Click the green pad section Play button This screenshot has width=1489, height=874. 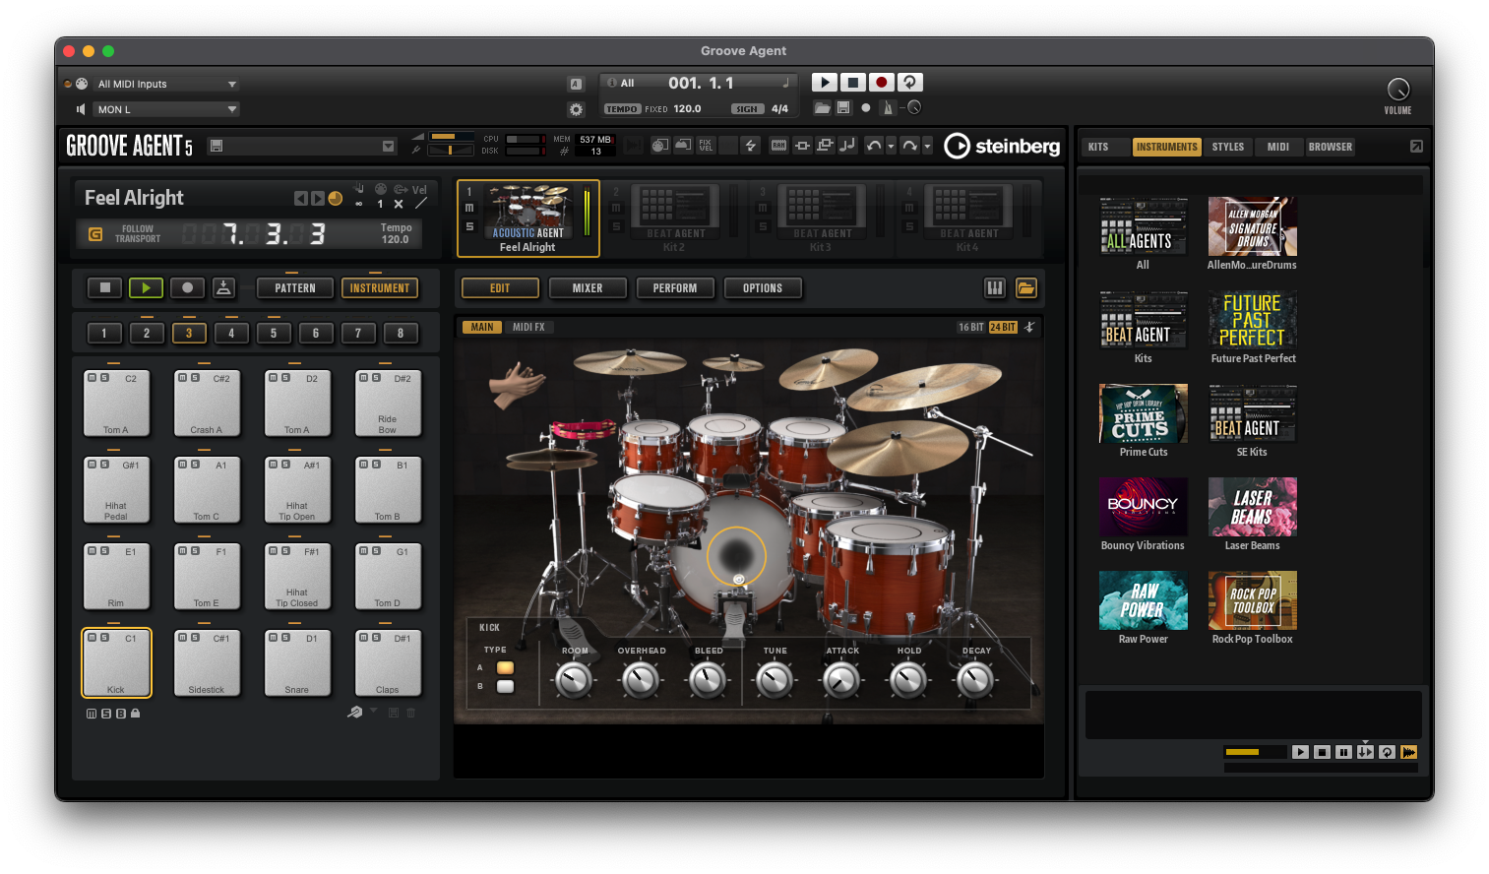(146, 287)
